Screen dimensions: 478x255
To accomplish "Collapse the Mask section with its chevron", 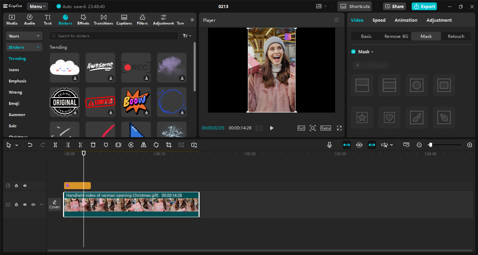I will tap(372, 52).
